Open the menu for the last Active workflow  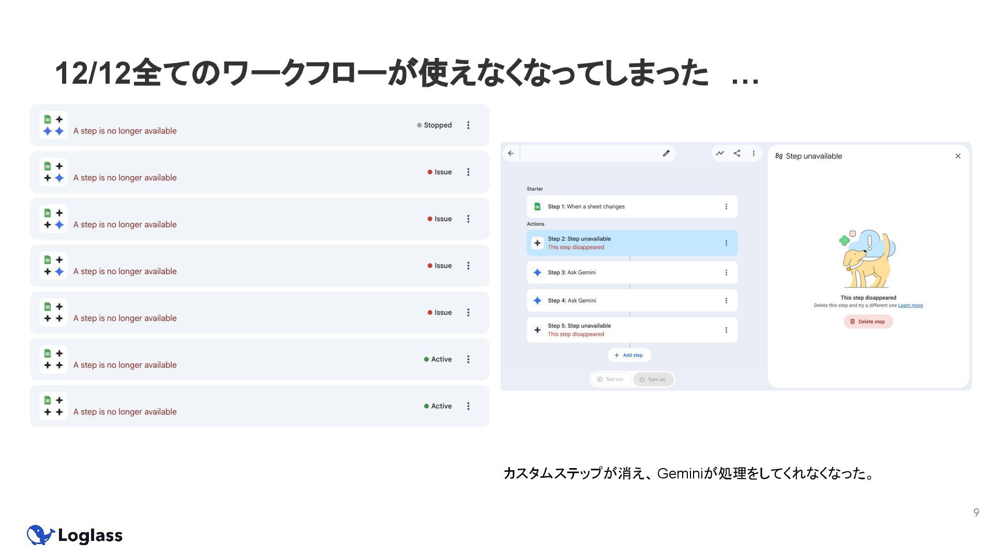click(x=468, y=406)
